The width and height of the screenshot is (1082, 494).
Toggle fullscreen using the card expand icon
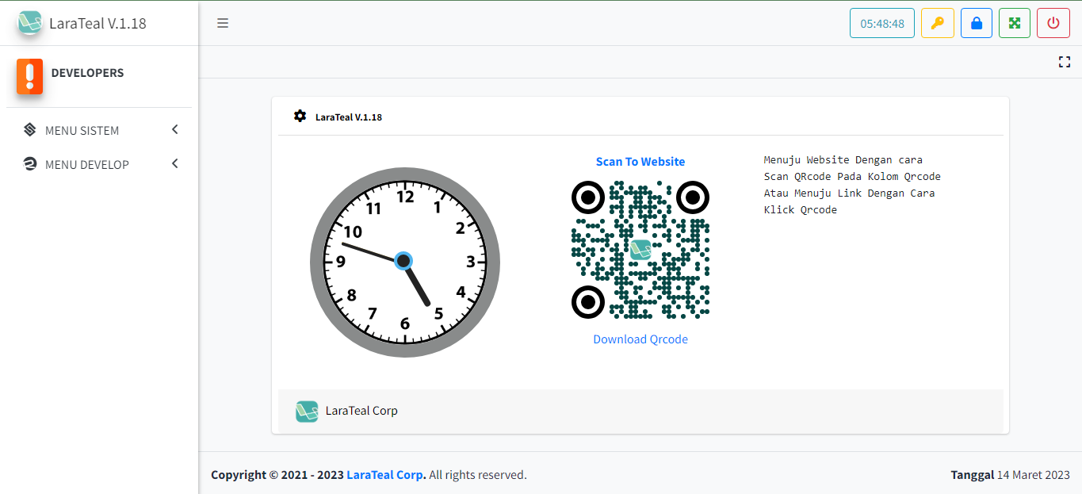tap(1065, 61)
